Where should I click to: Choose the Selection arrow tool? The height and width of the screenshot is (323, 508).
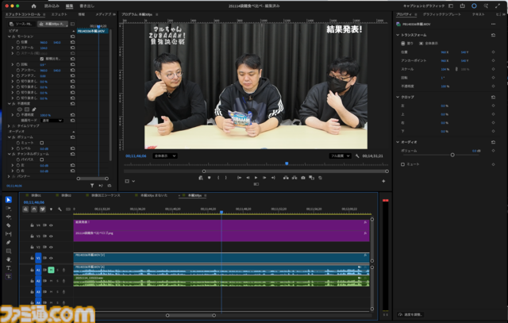pos(9,199)
